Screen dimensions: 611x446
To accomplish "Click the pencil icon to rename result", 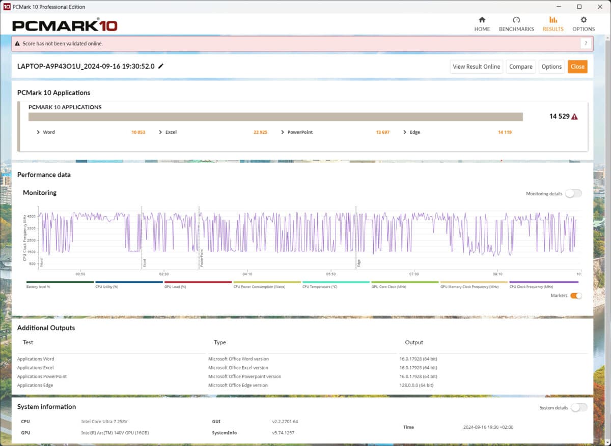I will (161, 66).
